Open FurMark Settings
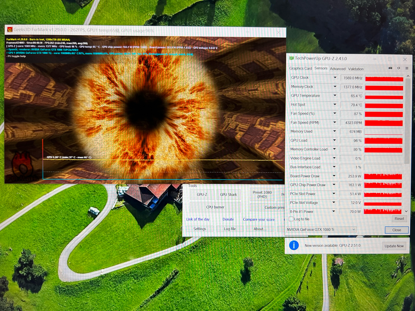Viewport: 415px width, 311px height. (x=200, y=229)
